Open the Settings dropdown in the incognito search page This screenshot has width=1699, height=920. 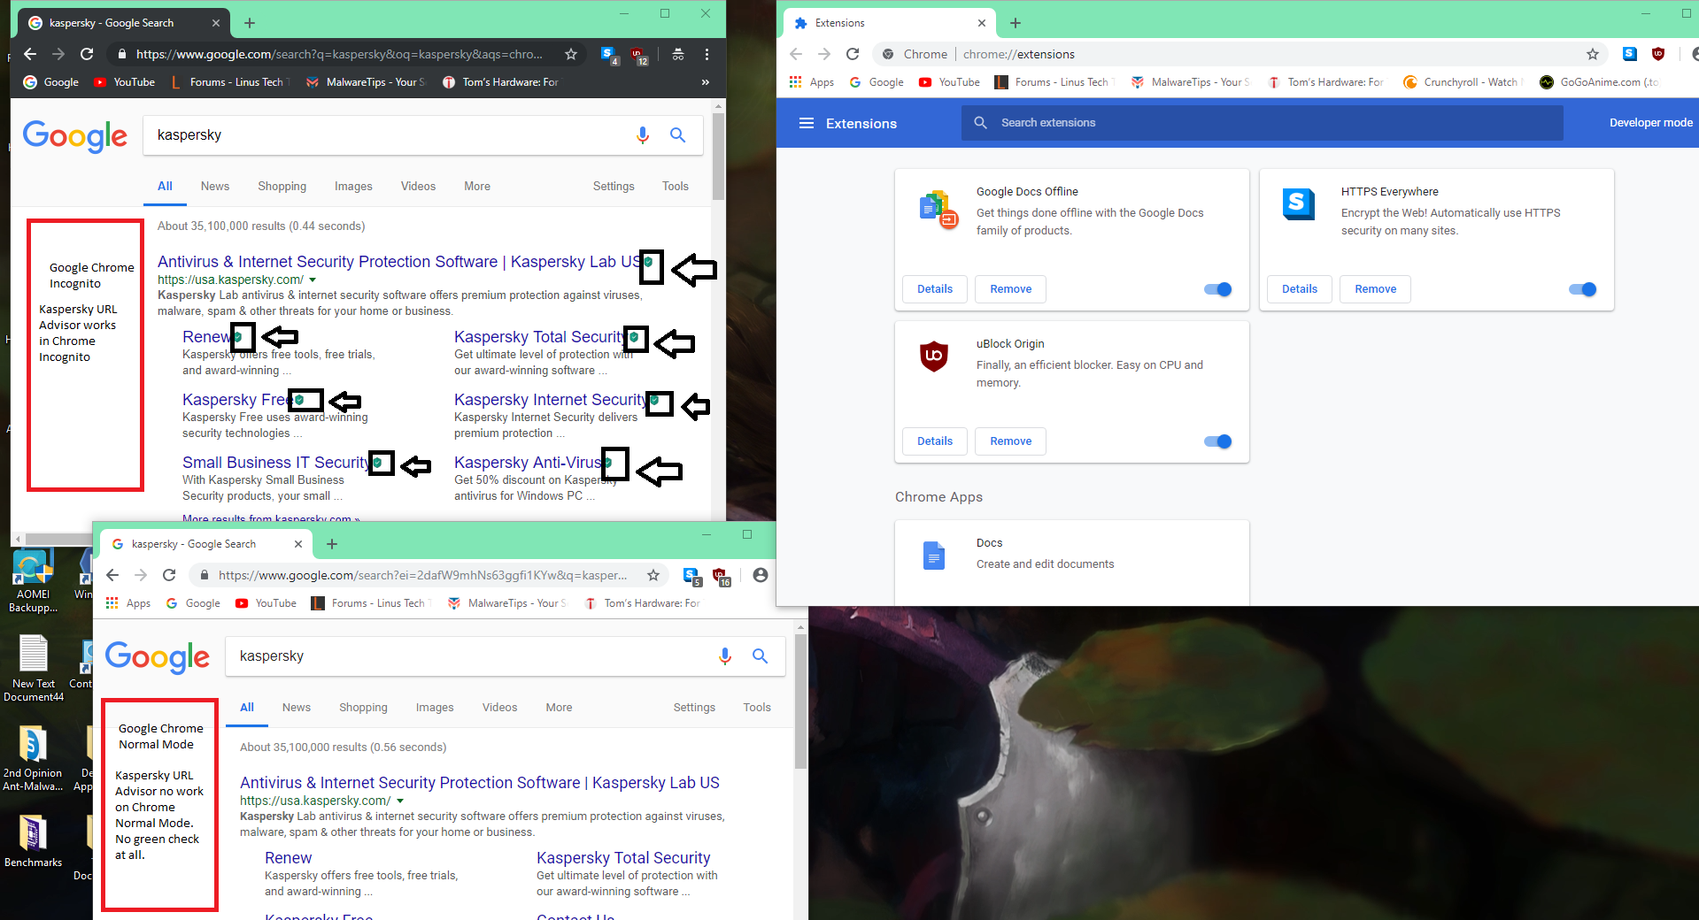(x=614, y=186)
